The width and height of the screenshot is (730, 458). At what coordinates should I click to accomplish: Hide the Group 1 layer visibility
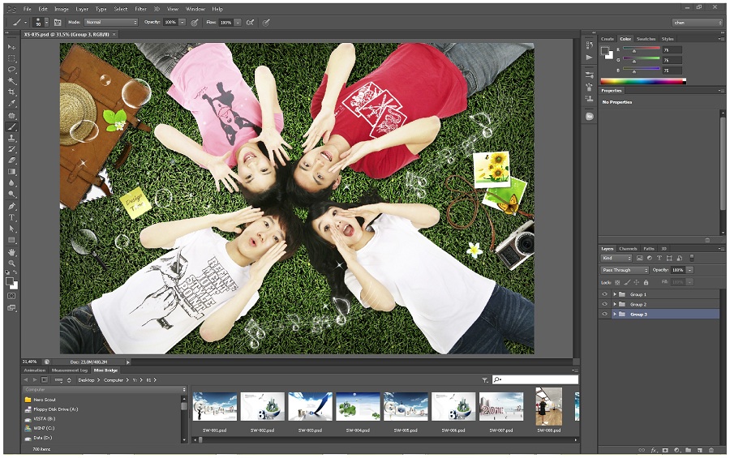click(x=604, y=294)
